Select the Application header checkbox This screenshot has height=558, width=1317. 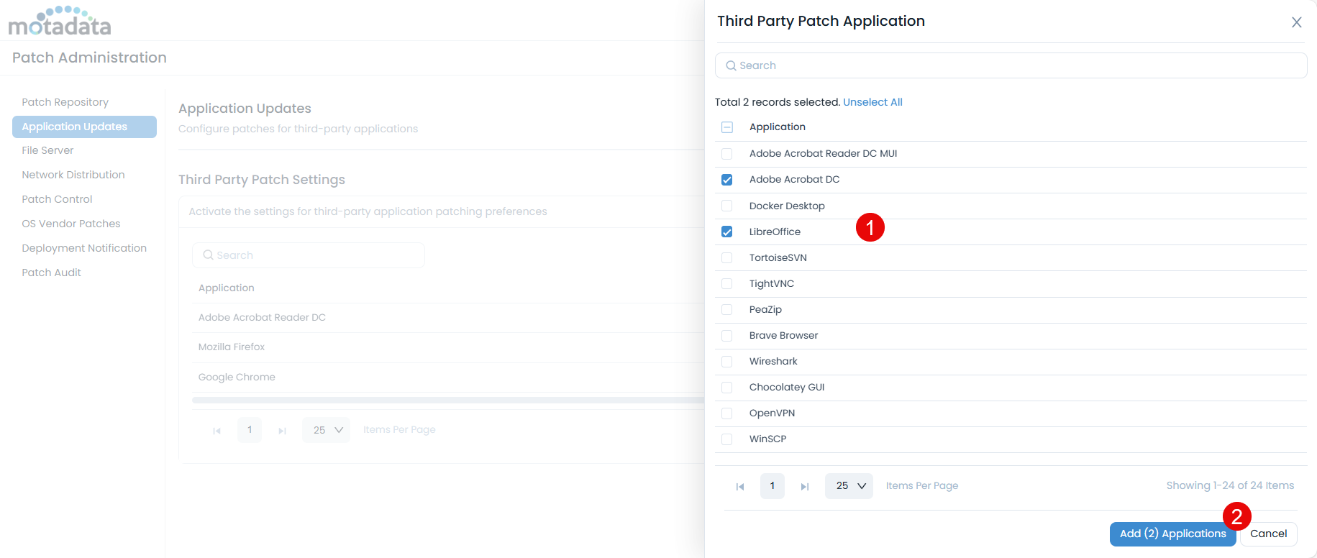726,127
